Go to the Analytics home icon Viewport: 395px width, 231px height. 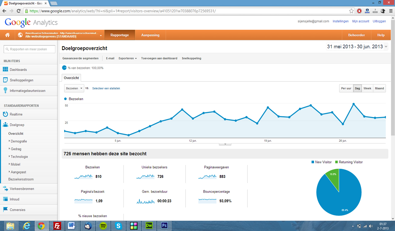point(7,35)
